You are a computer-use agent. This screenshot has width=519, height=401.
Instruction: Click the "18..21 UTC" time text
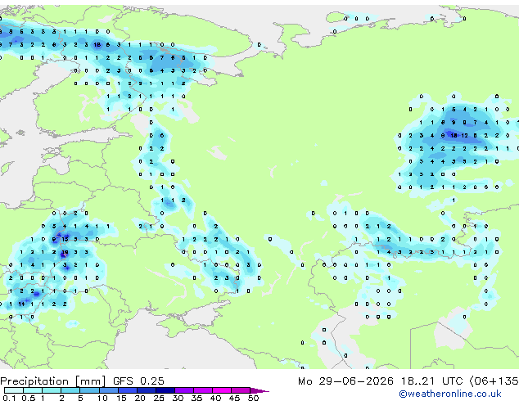point(432,381)
